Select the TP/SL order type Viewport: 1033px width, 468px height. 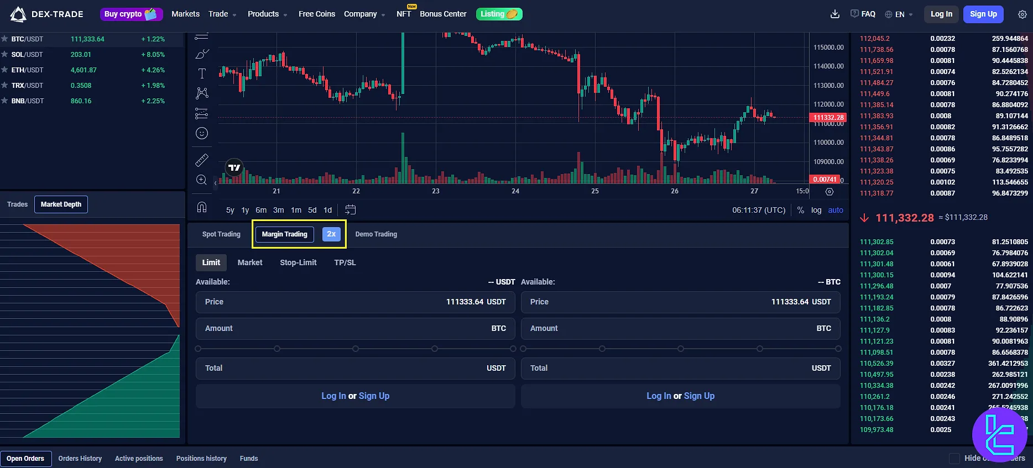(345, 262)
